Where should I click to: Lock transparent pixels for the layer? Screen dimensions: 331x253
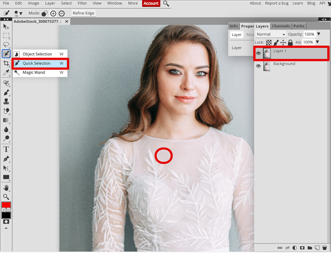coord(268,42)
